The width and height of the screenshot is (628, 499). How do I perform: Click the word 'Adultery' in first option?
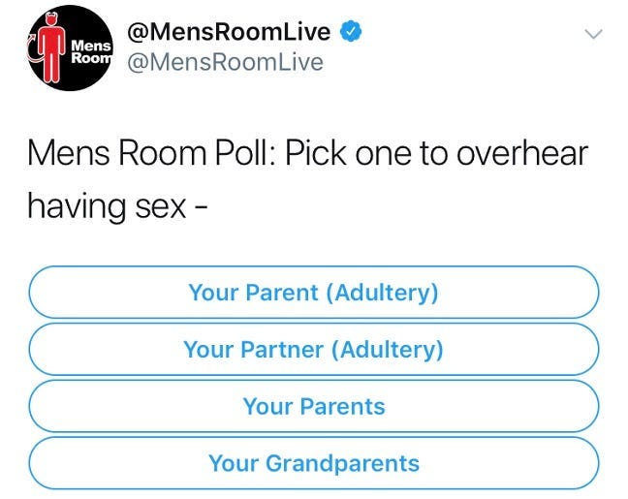coord(382,293)
